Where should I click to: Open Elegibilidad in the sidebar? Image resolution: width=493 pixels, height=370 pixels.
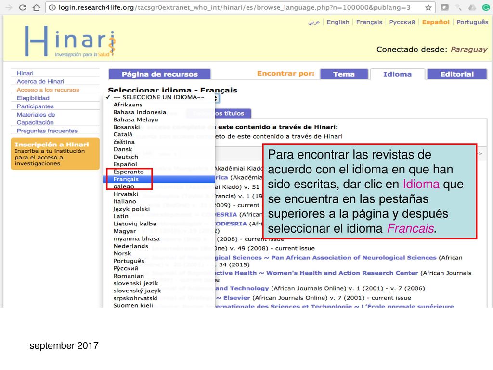(33, 98)
